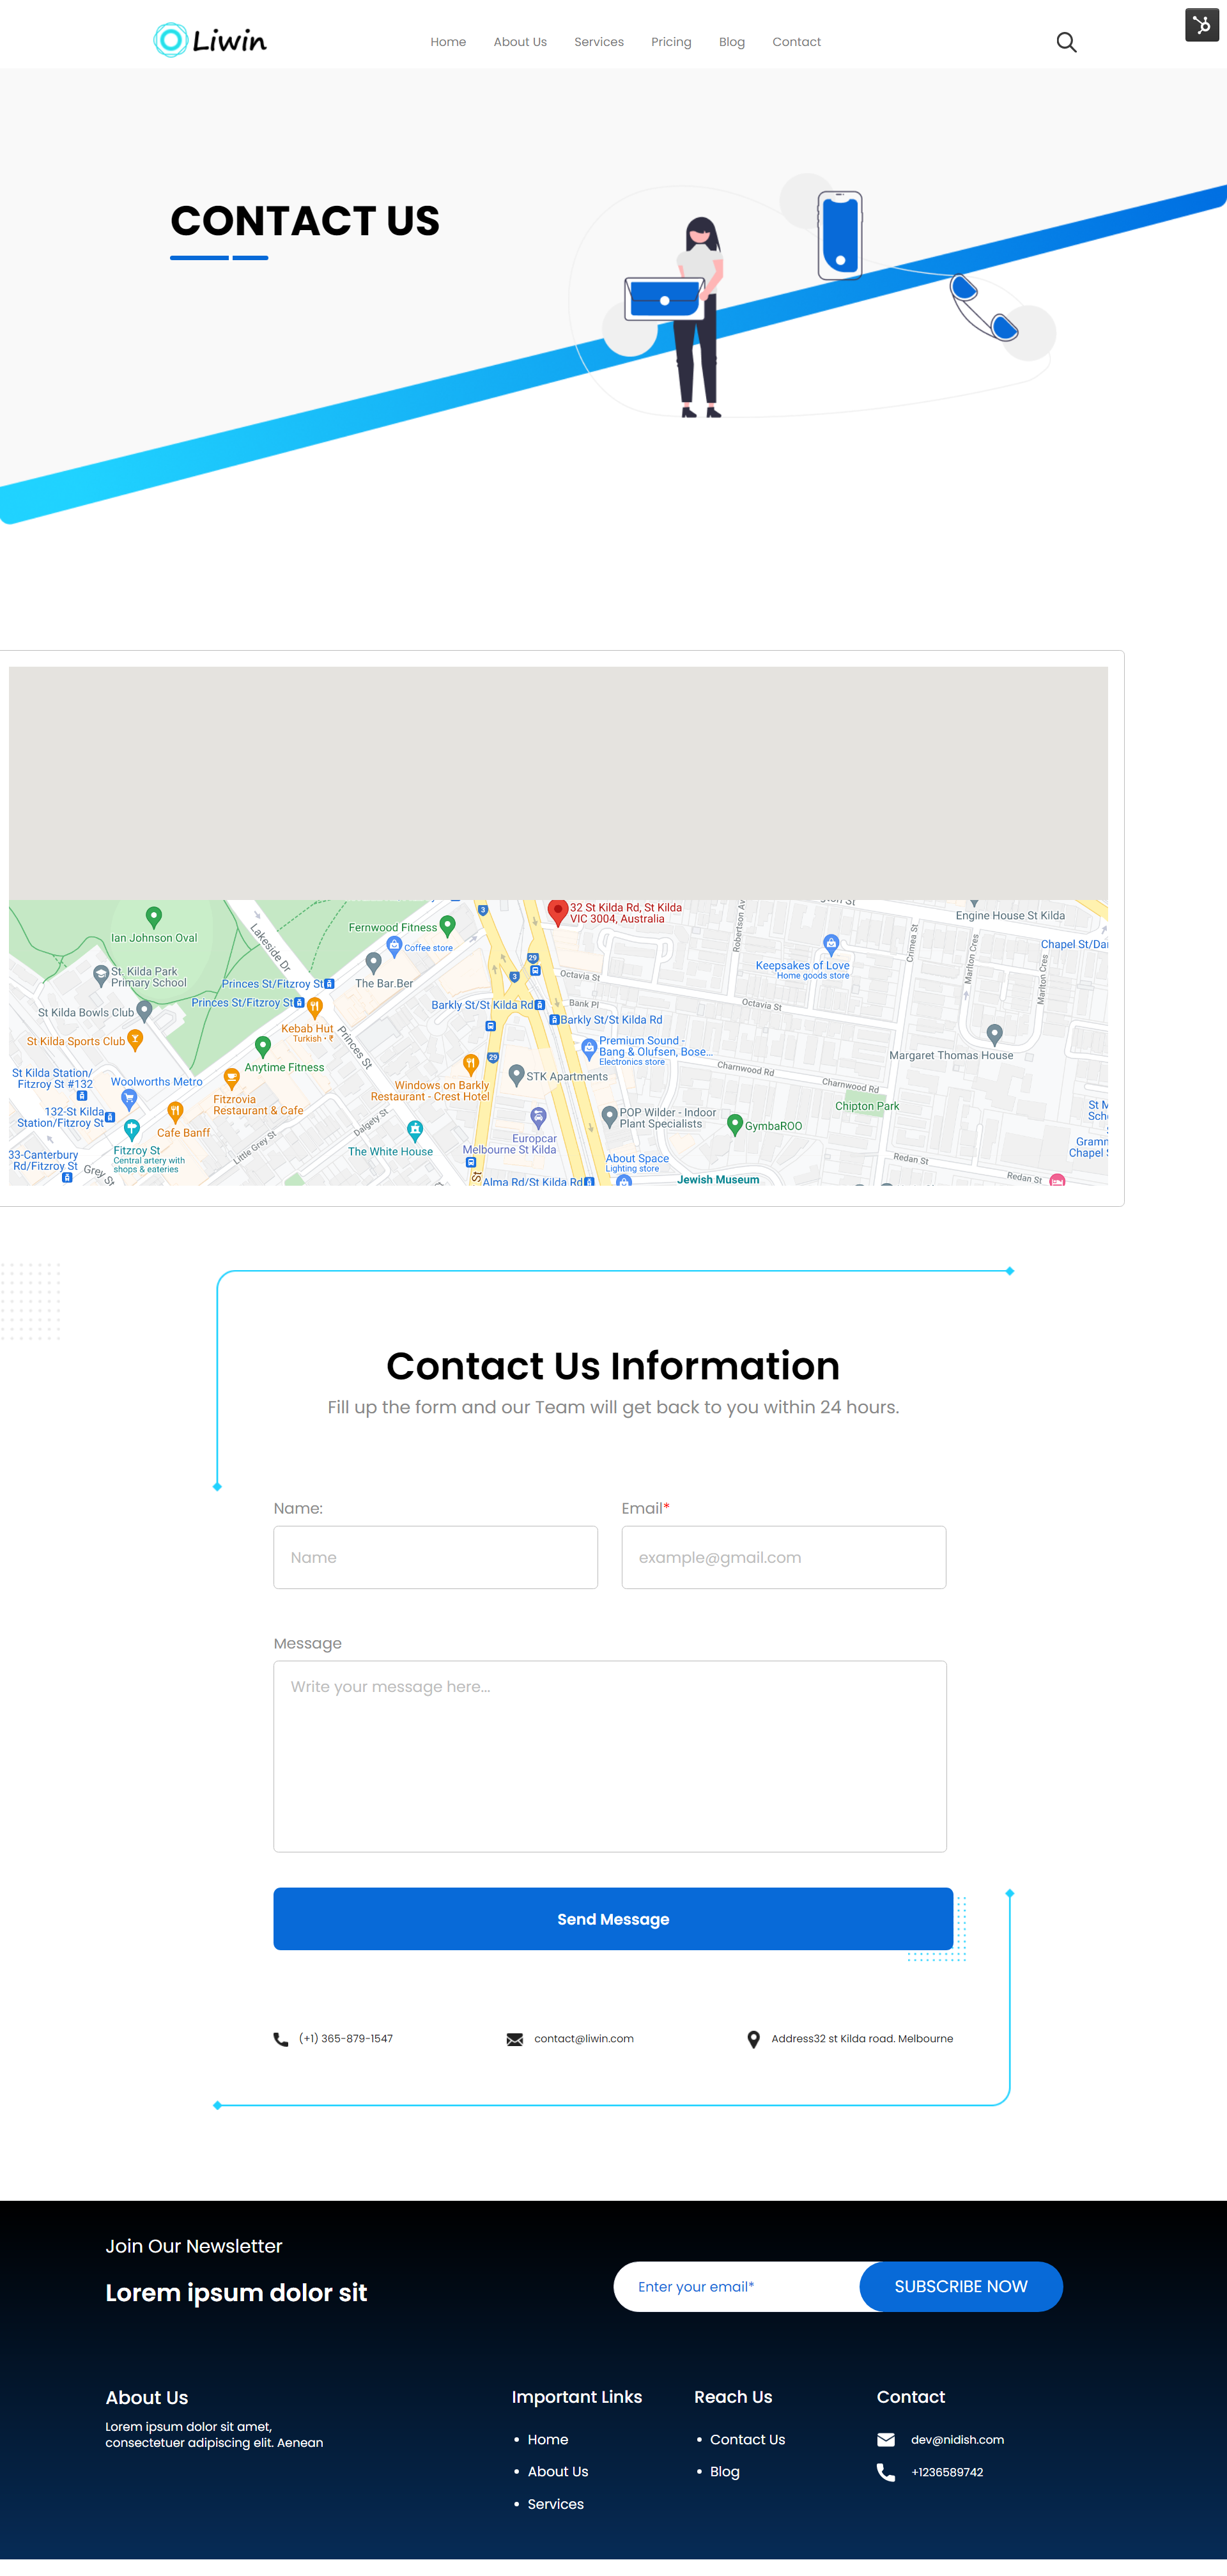1227x2576 pixels.
Task: Click envelope icon beside contact@liwin.com
Action: [515, 2039]
